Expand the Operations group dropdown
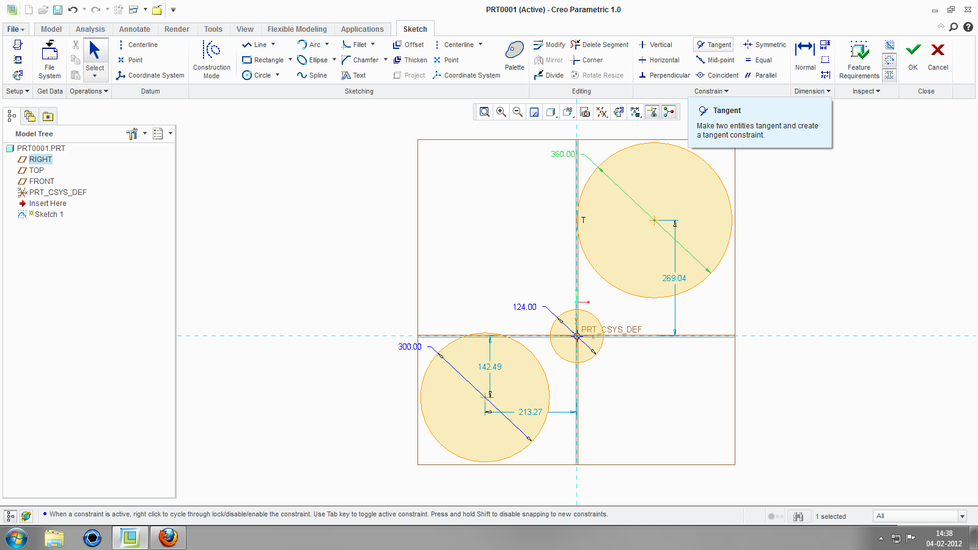Viewport: 978px width, 550px height. click(89, 91)
